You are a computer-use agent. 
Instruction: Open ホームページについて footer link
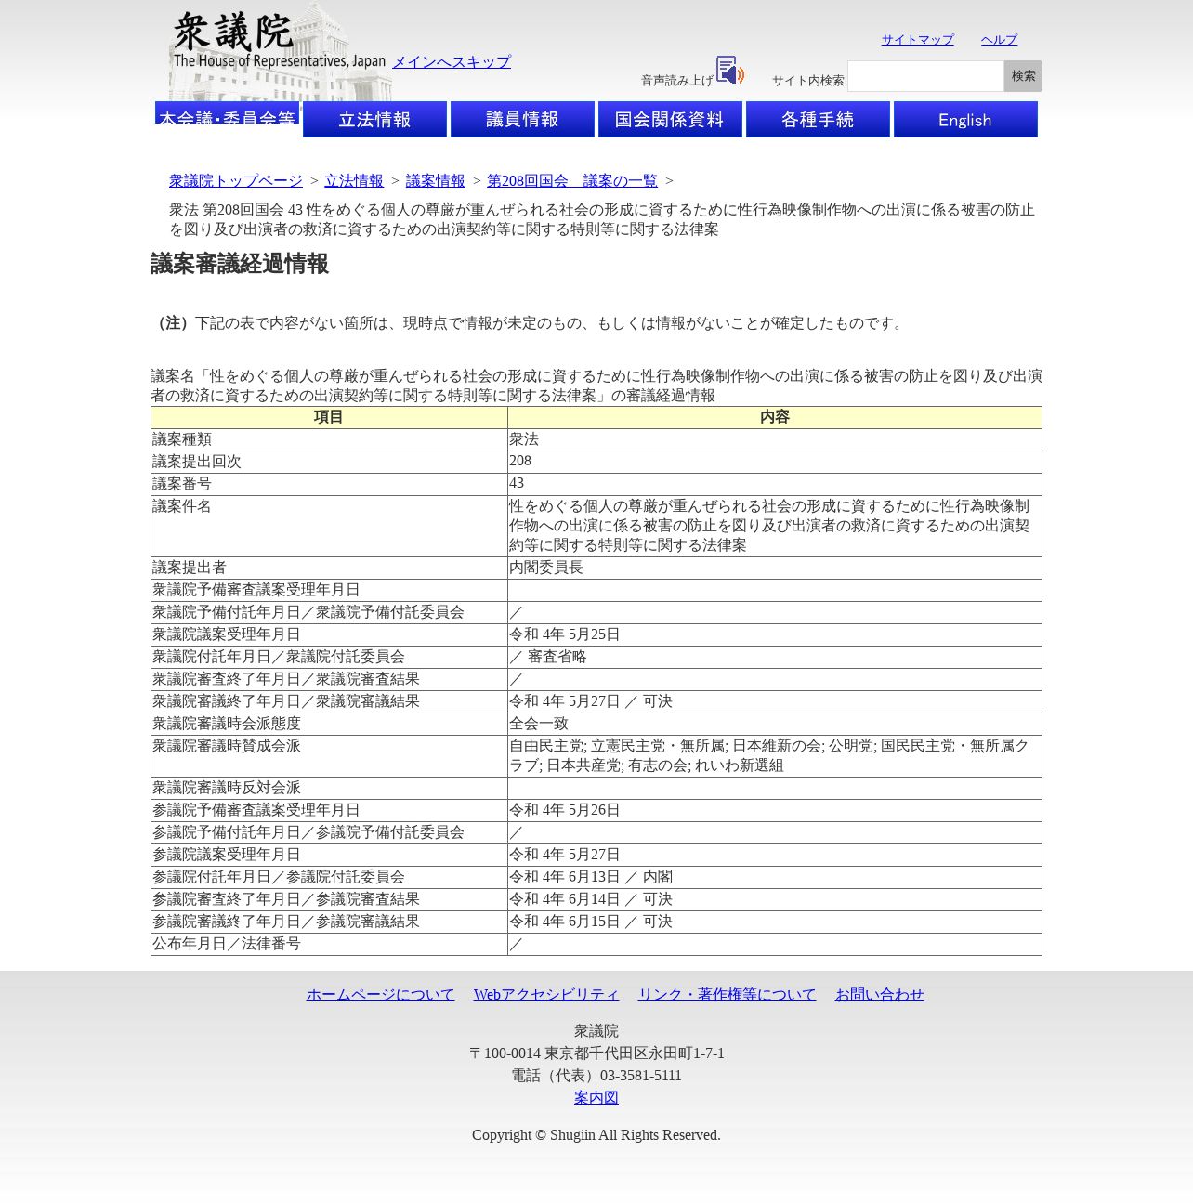[381, 994]
